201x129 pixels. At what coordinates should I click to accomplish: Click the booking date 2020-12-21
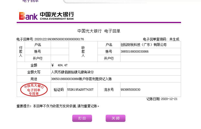click(169, 99)
